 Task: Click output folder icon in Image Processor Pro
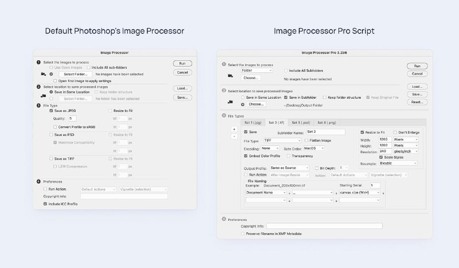click(231, 102)
